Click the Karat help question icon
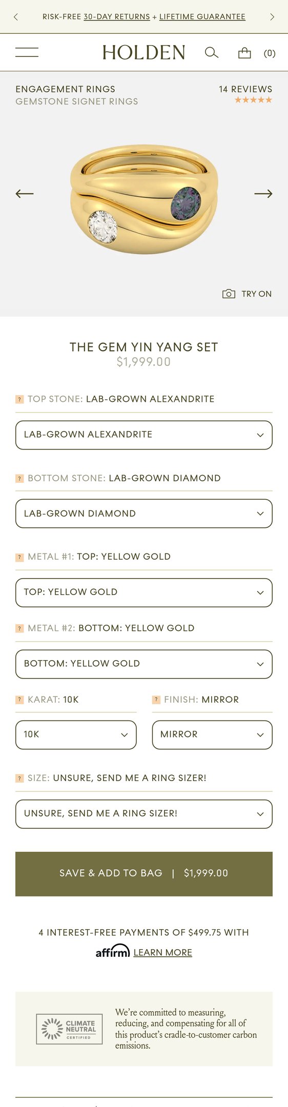This screenshot has height=1107, width=288. pyautogui.click(x=19, y=700)
